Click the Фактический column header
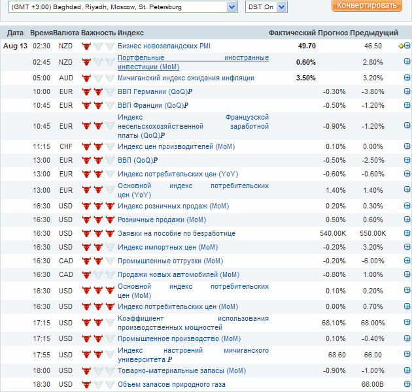The height and width of the screenshot is (392, 412). (x=292, y=33)
